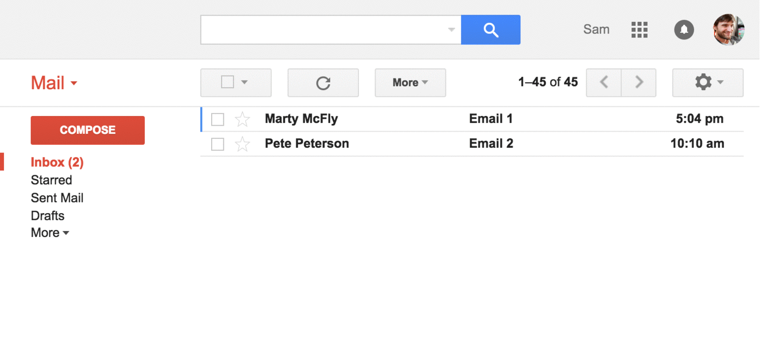Click the refresh mail button
Image resolution: width=763 pixels, height=352 pixels.
point(323,83)
